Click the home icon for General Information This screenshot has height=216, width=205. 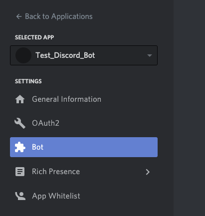click(x=20, y=99)
